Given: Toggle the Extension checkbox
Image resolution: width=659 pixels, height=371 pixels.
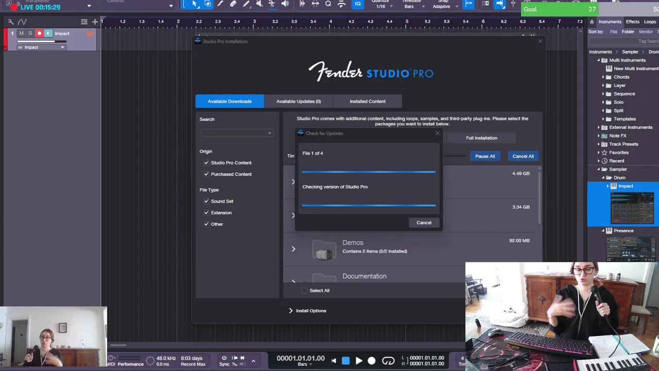Looking at the screenshot, I should (206, 213).
